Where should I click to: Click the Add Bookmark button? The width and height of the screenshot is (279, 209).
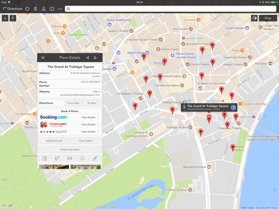(x=54, y=141)
